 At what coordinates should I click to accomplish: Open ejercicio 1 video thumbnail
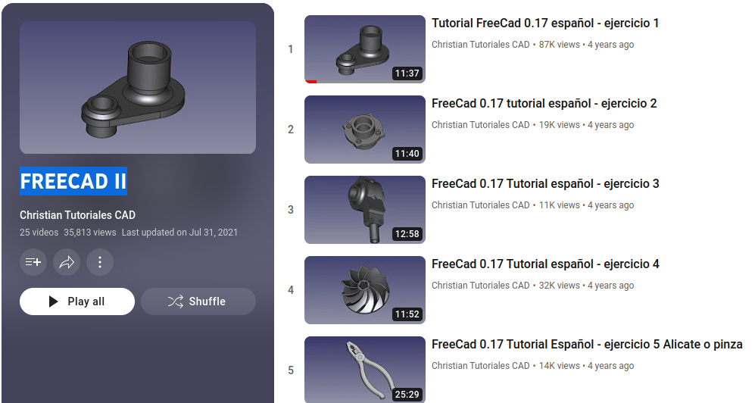[365, 49]
